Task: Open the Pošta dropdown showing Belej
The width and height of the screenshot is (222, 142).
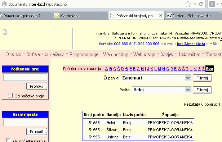Action: tap(161, 90)
